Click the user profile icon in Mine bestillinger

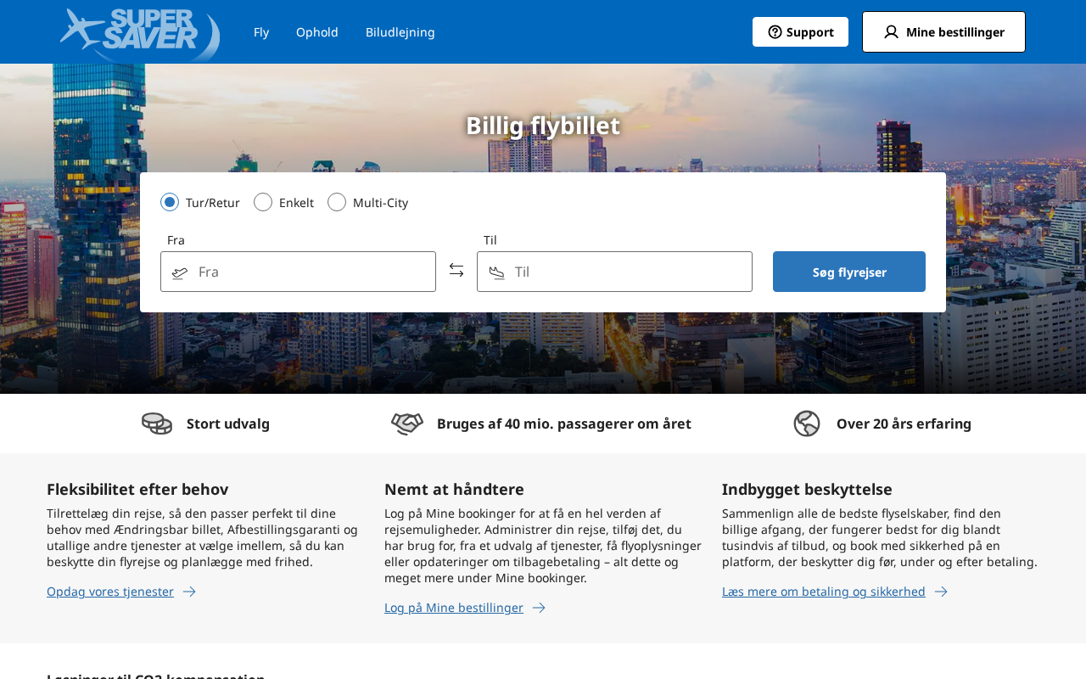pyautogui.click(x=891, y=32)
